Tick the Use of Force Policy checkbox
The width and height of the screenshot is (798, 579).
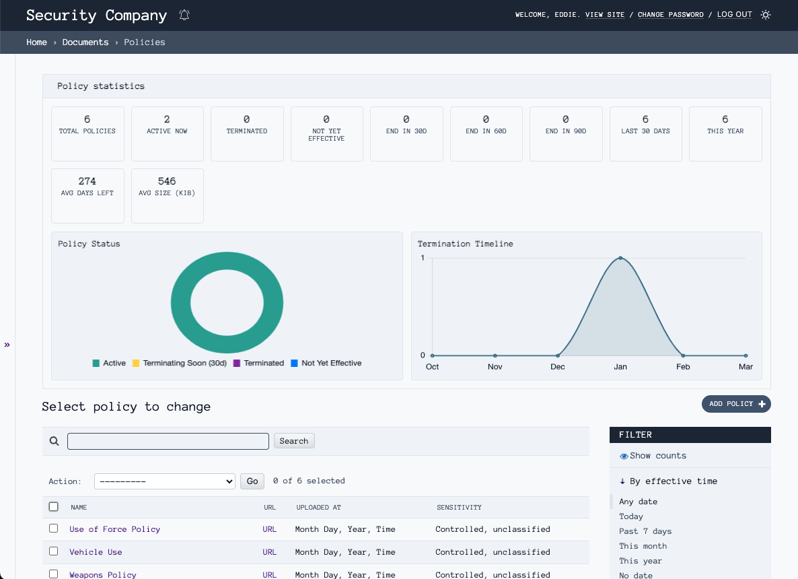click(x=54, y=529)
